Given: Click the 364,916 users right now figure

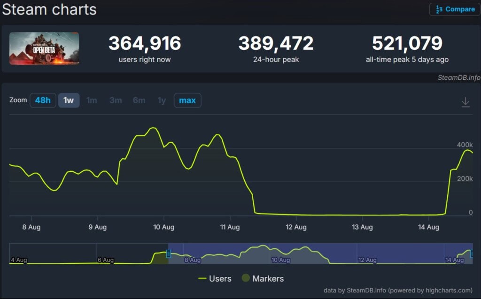Looking at the screenshot, I should pyautogui.click(x=145, y=43).
